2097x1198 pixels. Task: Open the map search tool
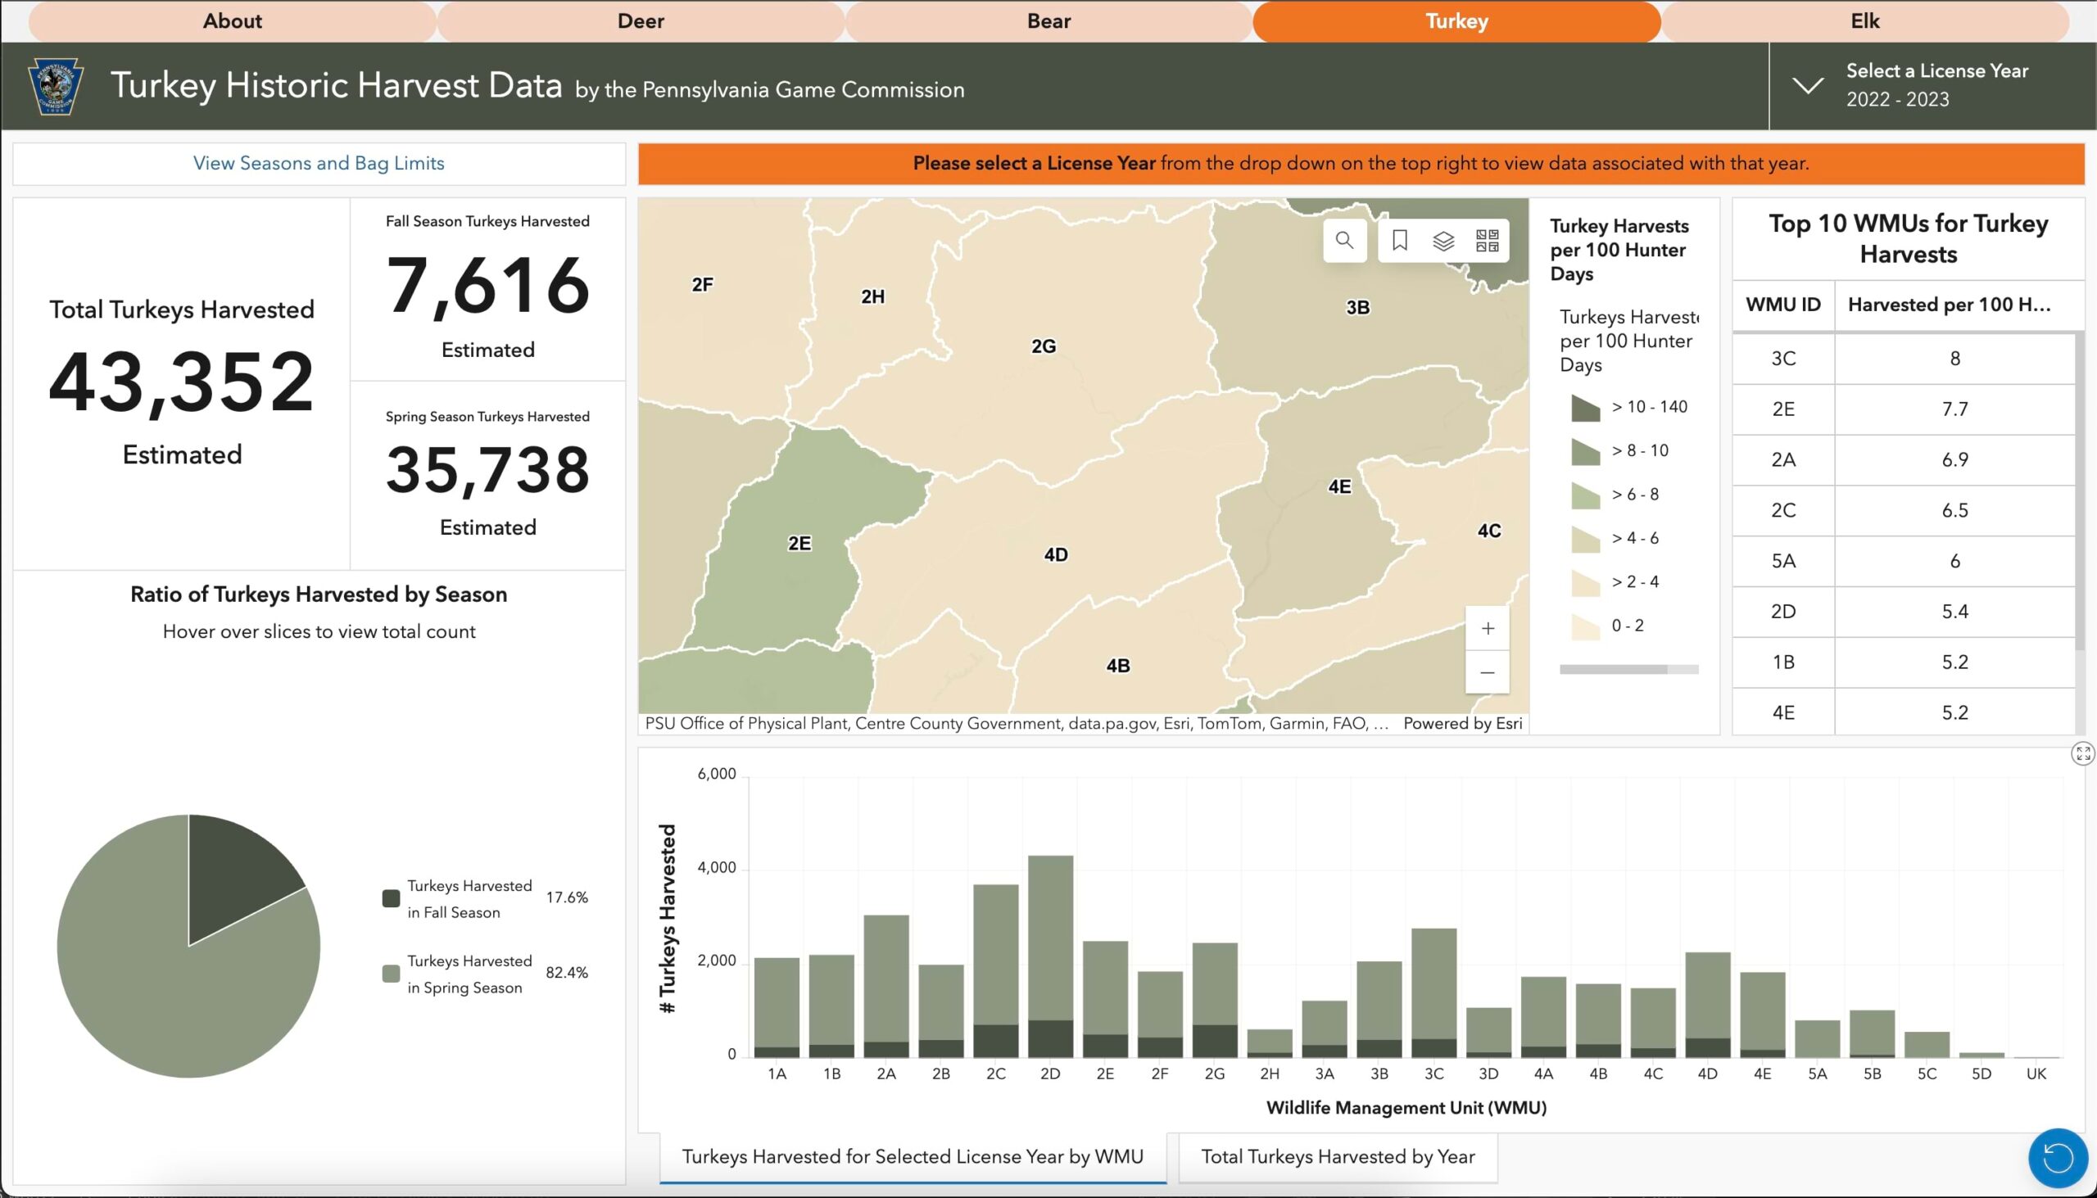point(1344,240)
